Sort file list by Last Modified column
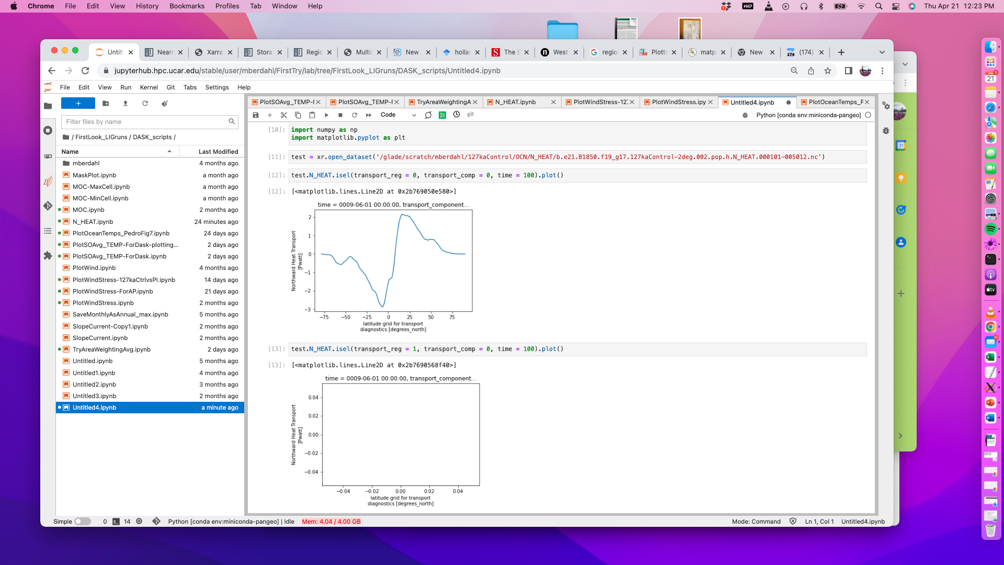The height and width of the screenshot is (565, 1004). [212, 152]
